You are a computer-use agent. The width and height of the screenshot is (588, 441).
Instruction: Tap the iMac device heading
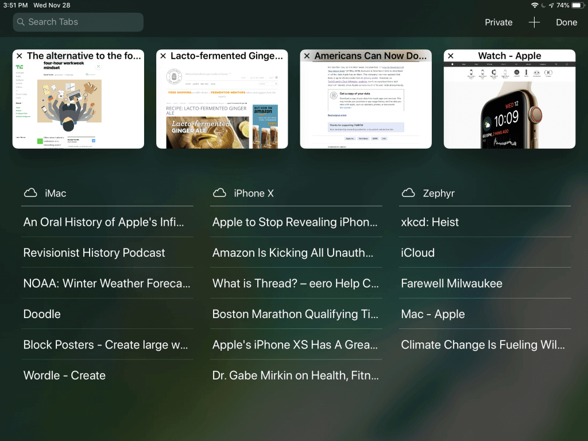click(56, 193)
